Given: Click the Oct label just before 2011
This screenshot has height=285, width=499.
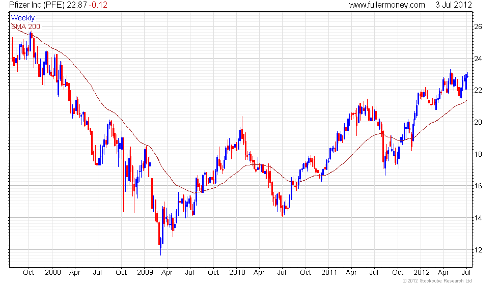Looking at the screenshot, I should click(x=306, y=272).
